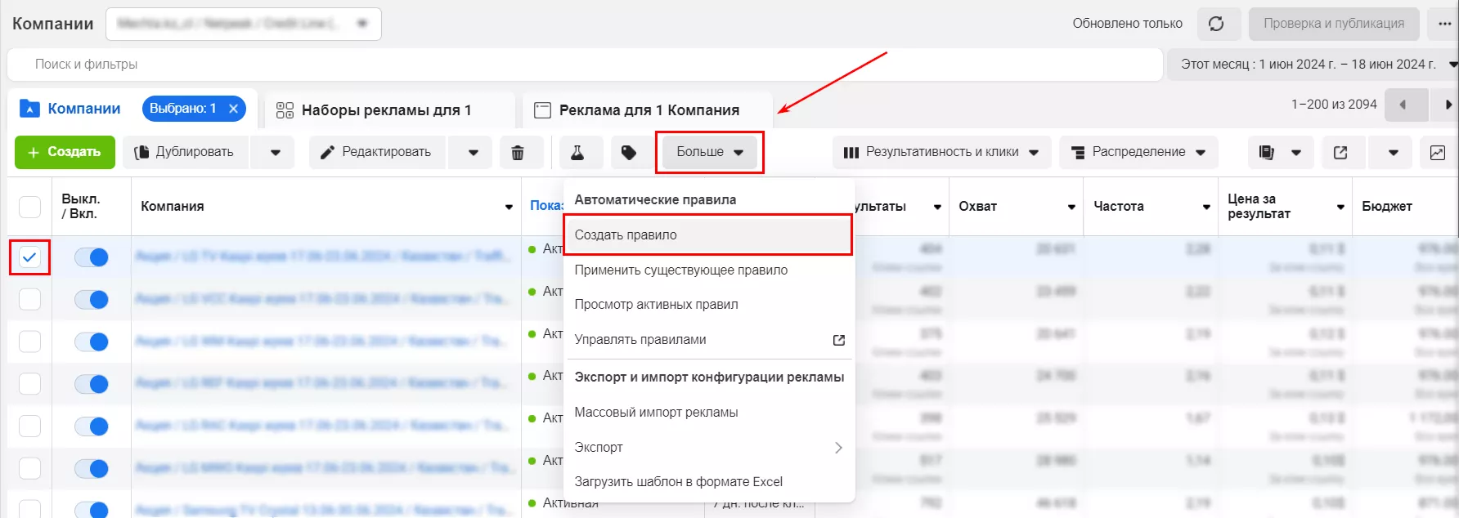Open the charts view icon
Viewport: 1459px width, 518px height.
click(1438, 152)
